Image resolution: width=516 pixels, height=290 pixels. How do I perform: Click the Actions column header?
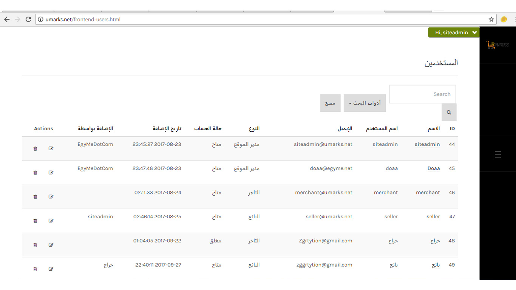[43, 129]
